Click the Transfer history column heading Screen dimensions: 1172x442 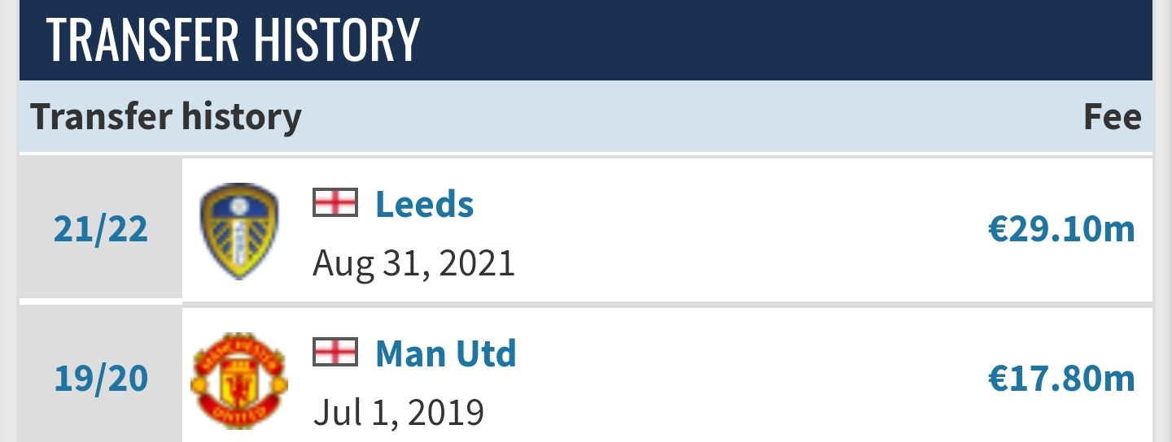[166, 117]
